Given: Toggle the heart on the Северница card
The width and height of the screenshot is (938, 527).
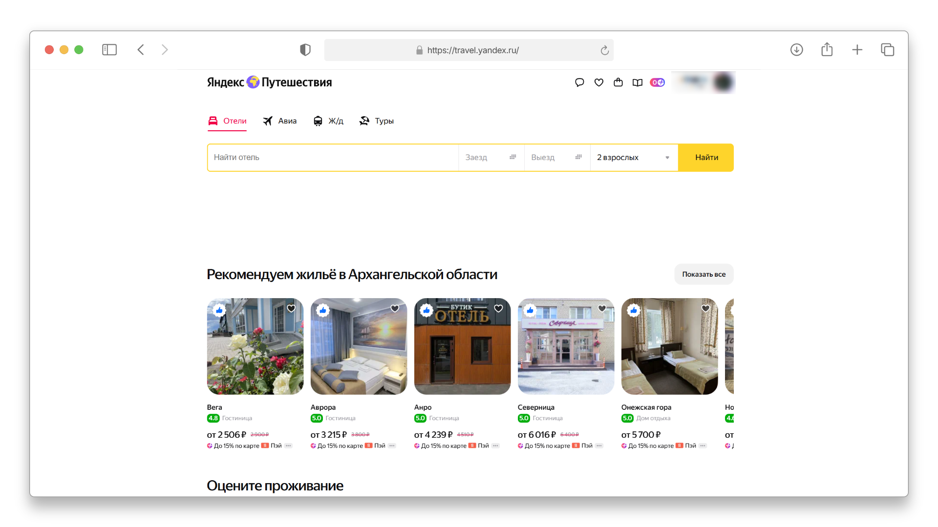Looking at the screenshot, I should [x=602, y=308].
